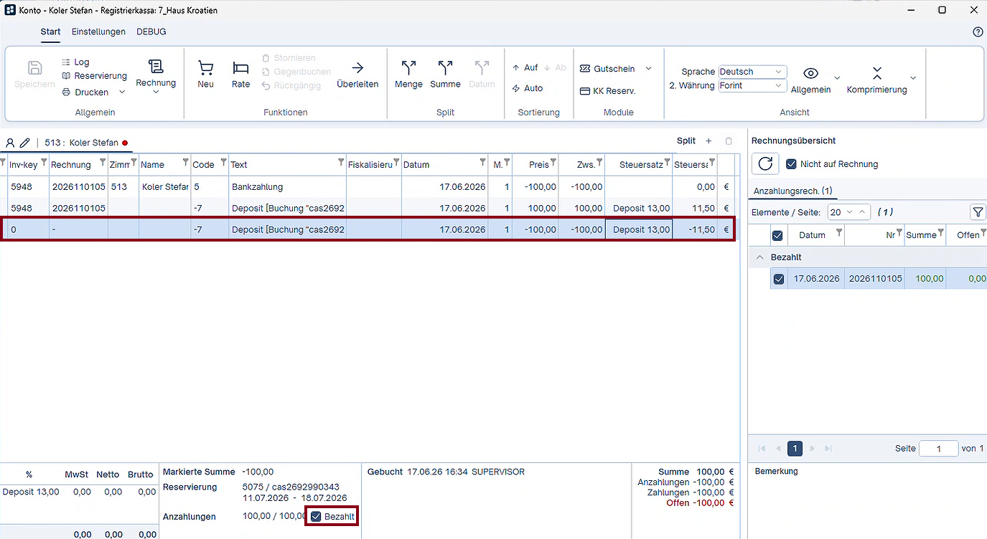987x539 pixels.
Task: Click page 1 button in pager
Action: coord(795,449)
